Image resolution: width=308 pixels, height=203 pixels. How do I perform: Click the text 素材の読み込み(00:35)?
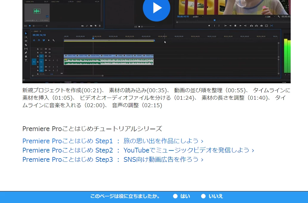point(138,90)
